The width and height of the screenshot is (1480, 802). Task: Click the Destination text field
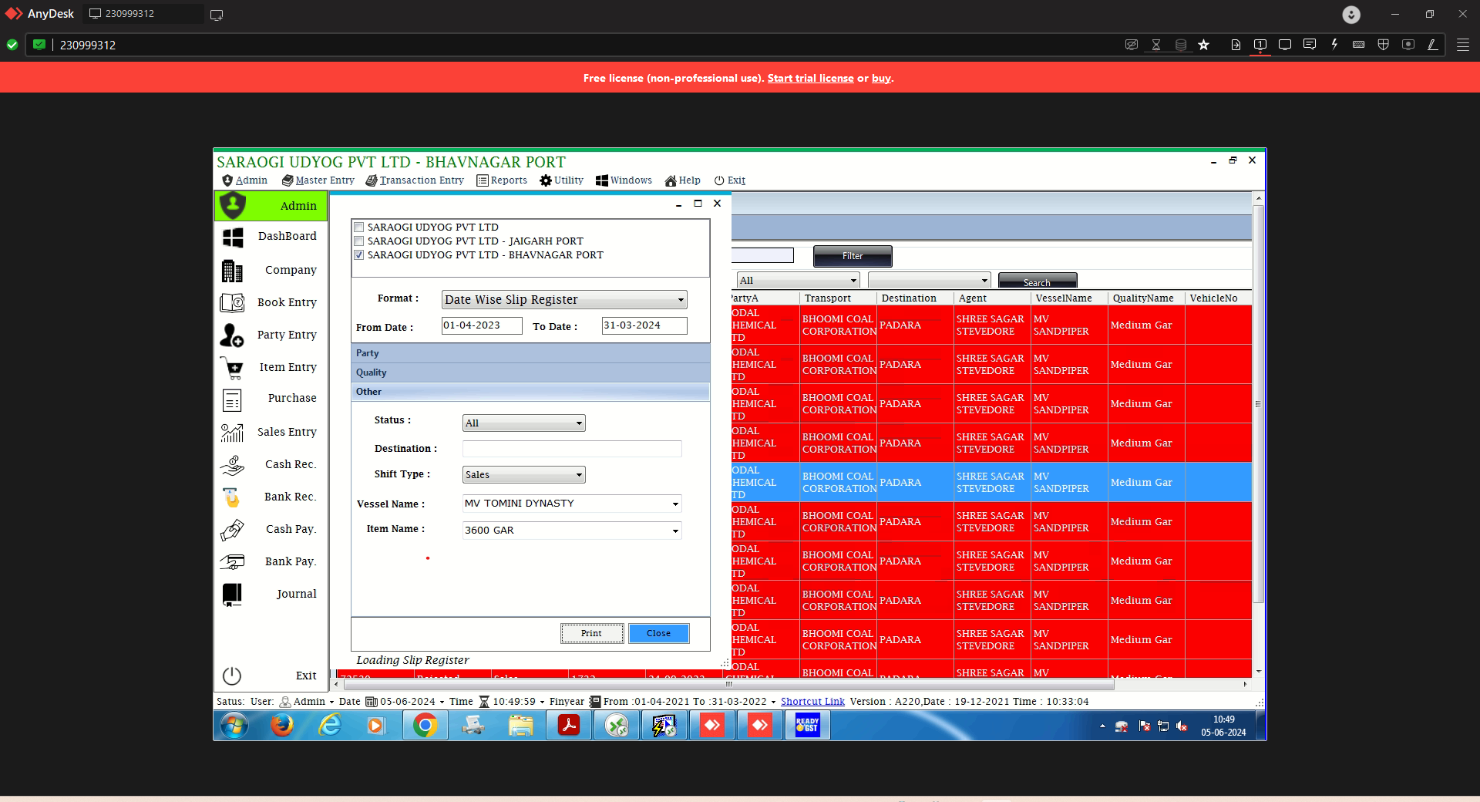571,449
